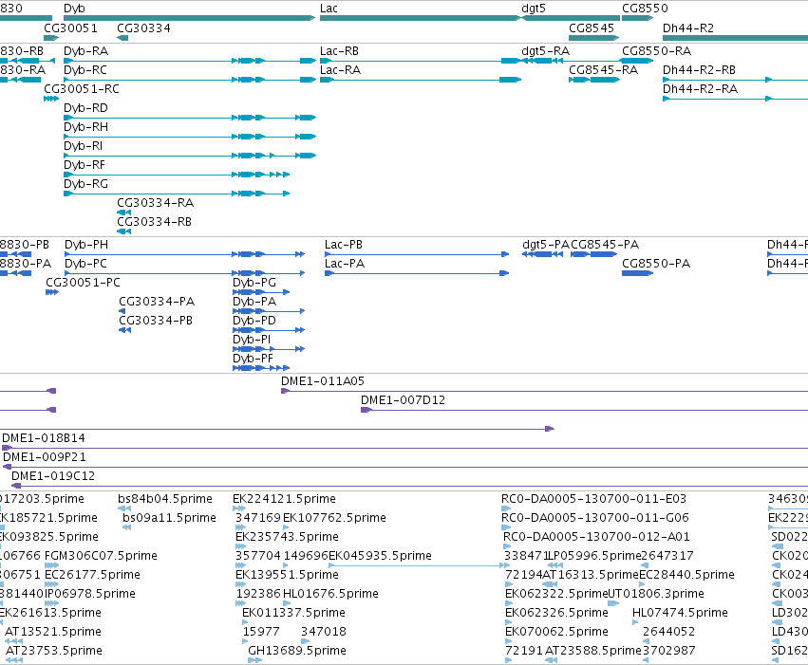Click the Dyb-RI transcript label
The height and width of the screenshot is (665, 808).
(x=83, y=146)
